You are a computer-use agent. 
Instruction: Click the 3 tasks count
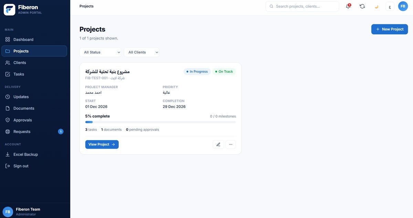pyautogui.click(x=91, y=130)
